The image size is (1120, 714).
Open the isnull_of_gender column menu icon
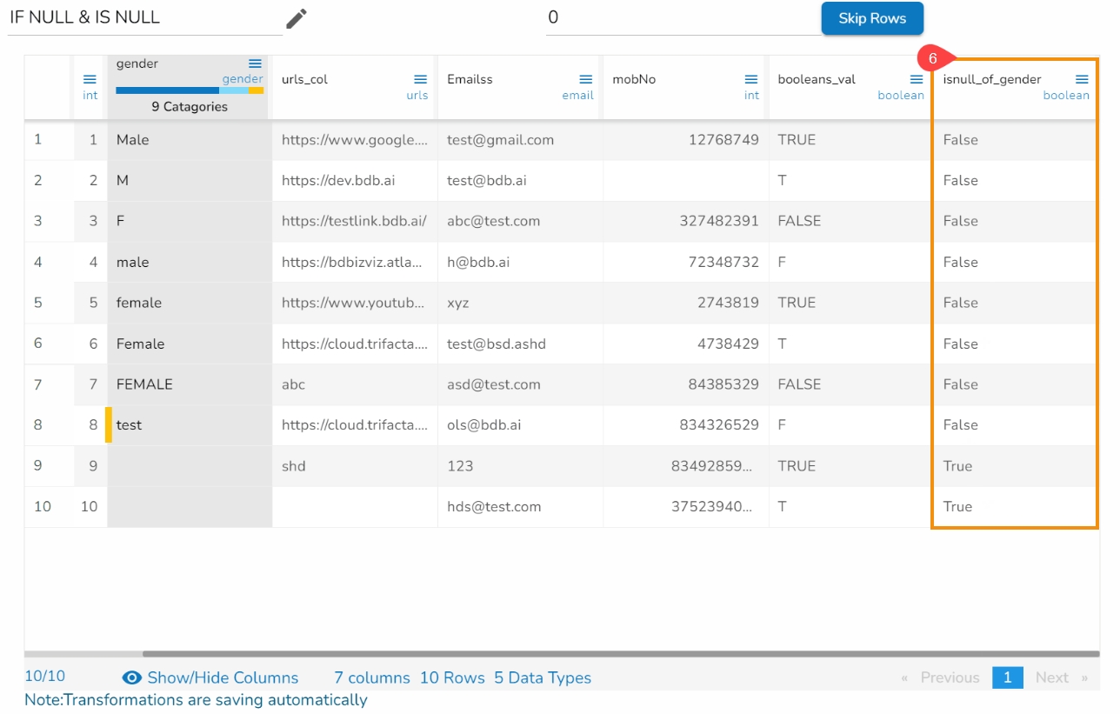[1082, 79]
